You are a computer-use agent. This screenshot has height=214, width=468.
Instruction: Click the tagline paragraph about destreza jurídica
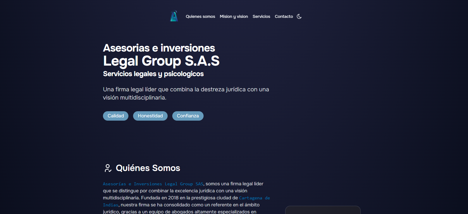[186, 90]
